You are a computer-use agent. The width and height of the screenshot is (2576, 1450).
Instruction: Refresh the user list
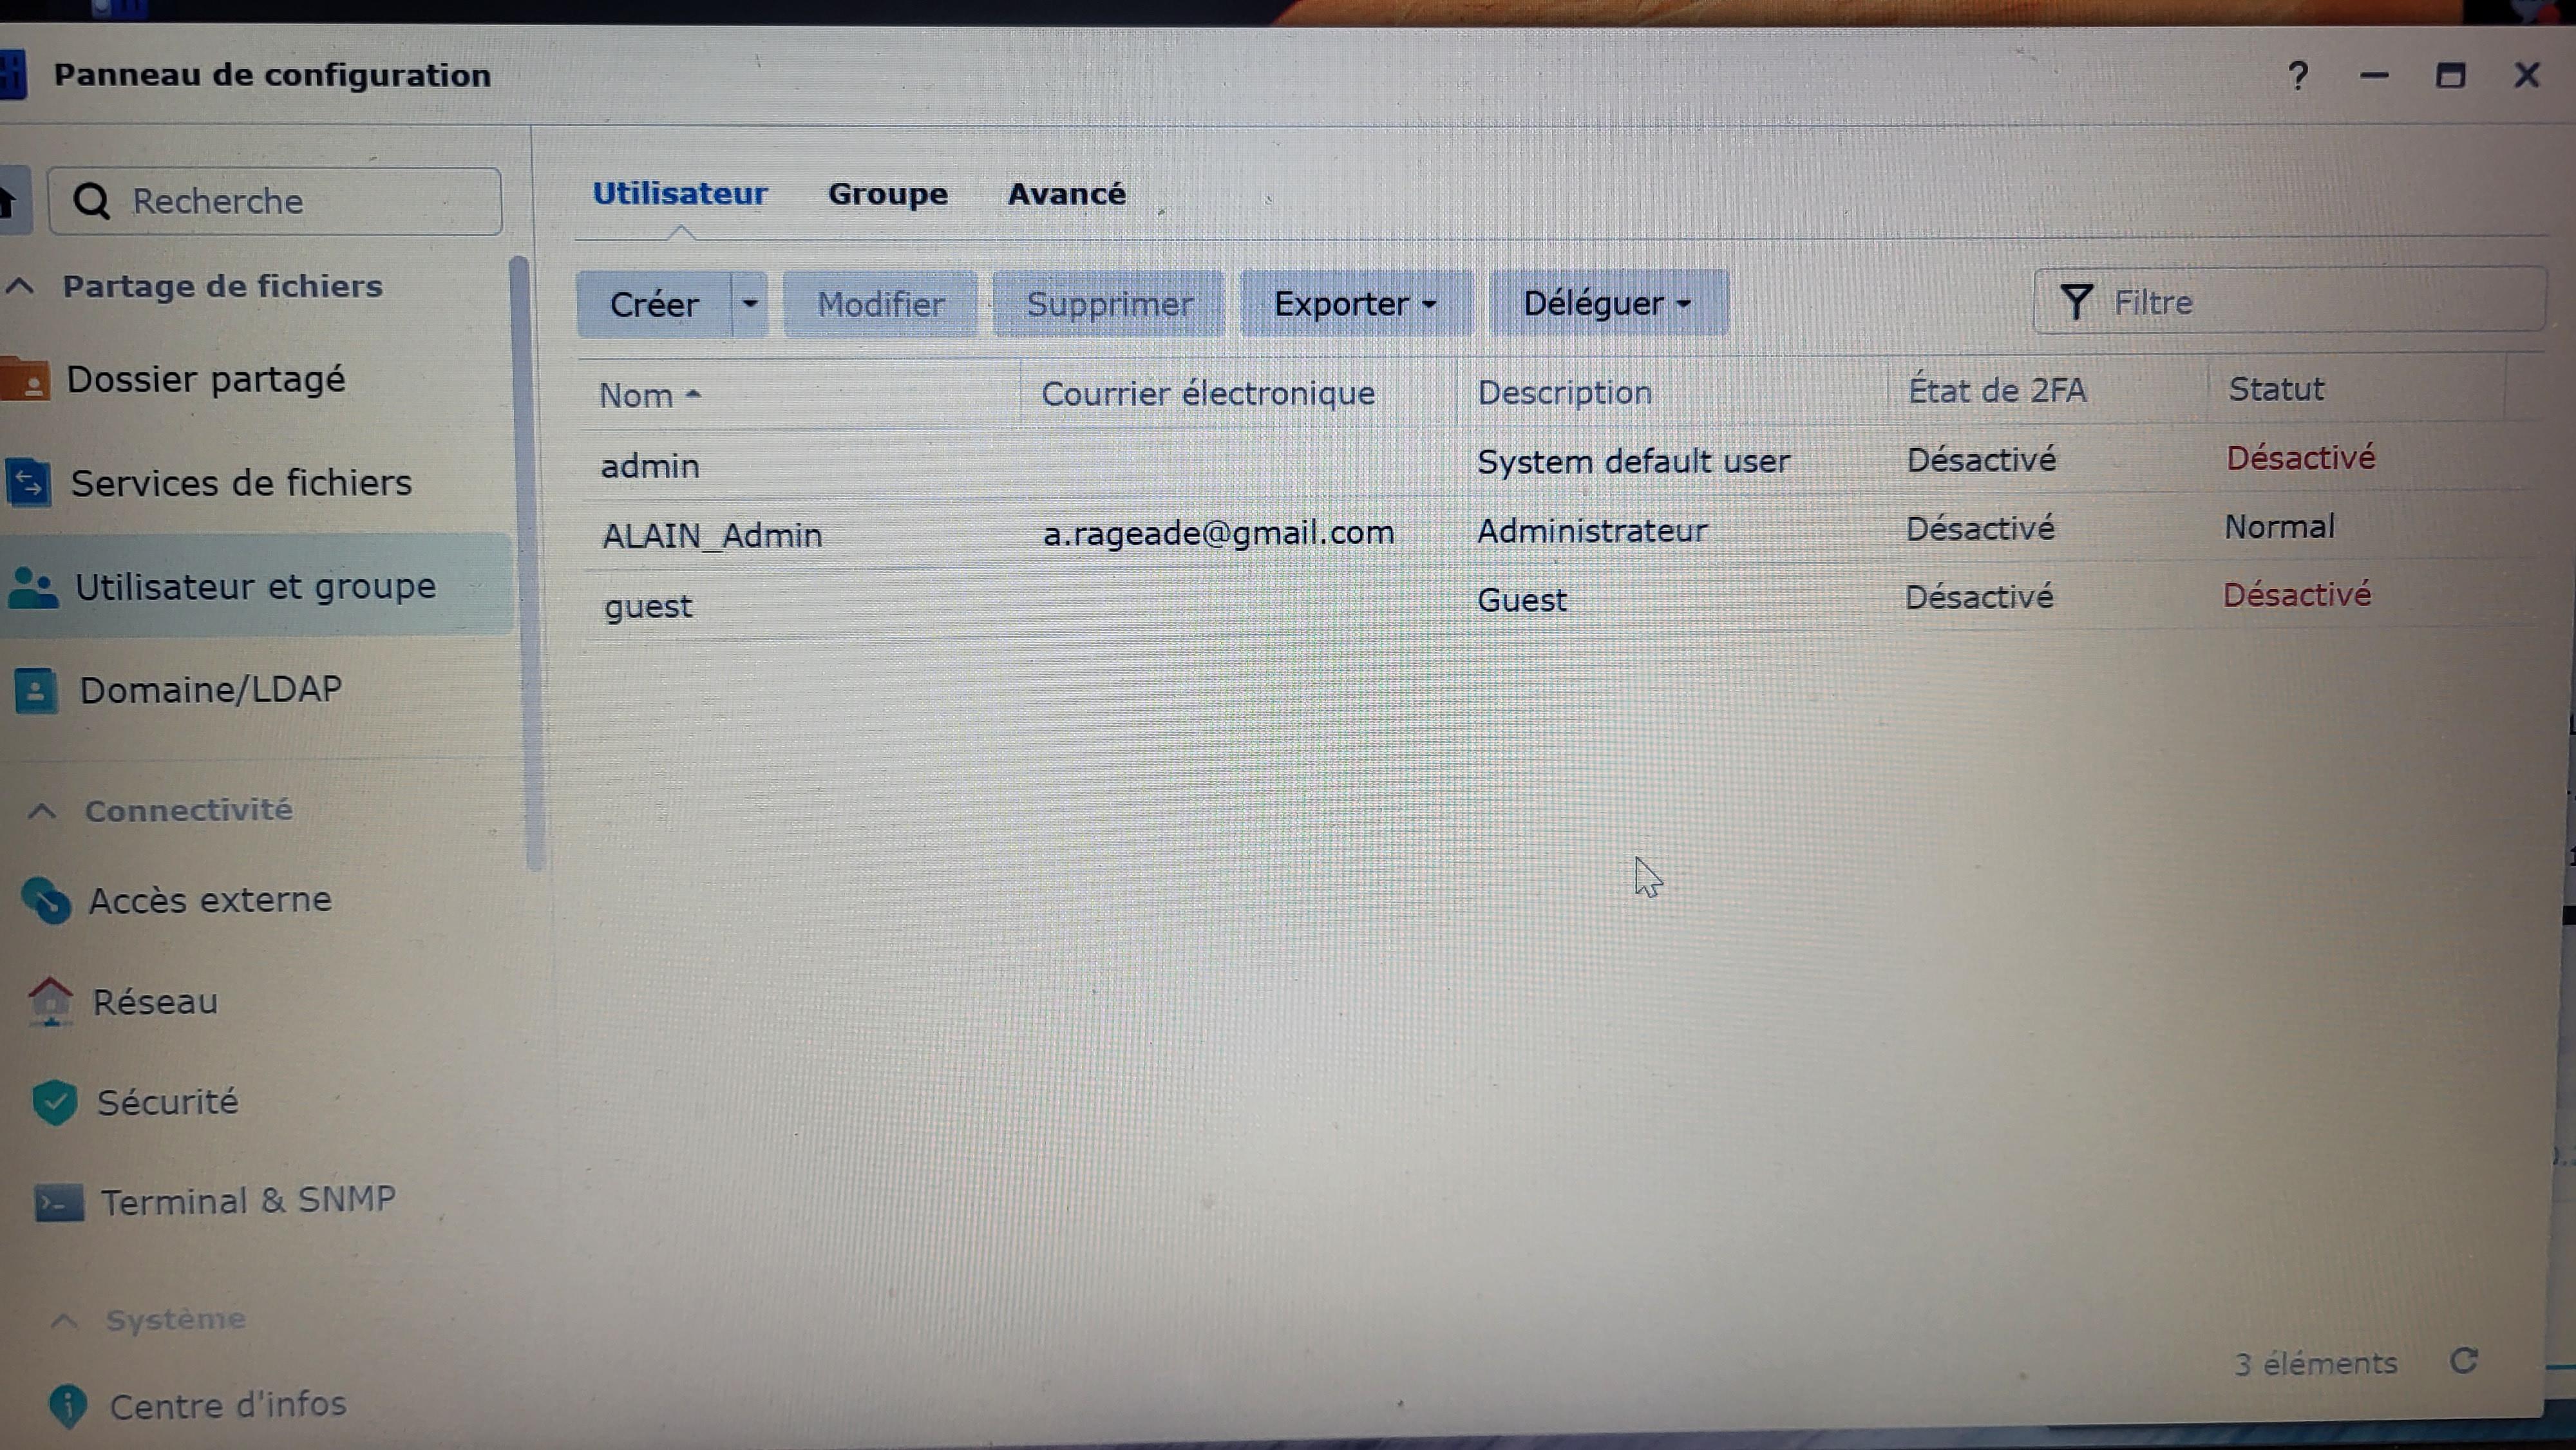tap(2464, 1362)
